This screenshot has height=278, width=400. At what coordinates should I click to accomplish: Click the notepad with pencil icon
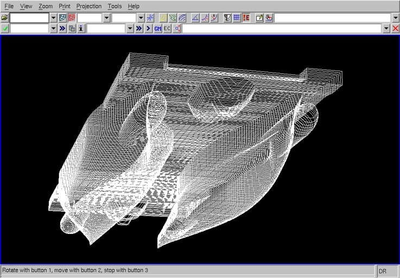click(x=259, y=18)
